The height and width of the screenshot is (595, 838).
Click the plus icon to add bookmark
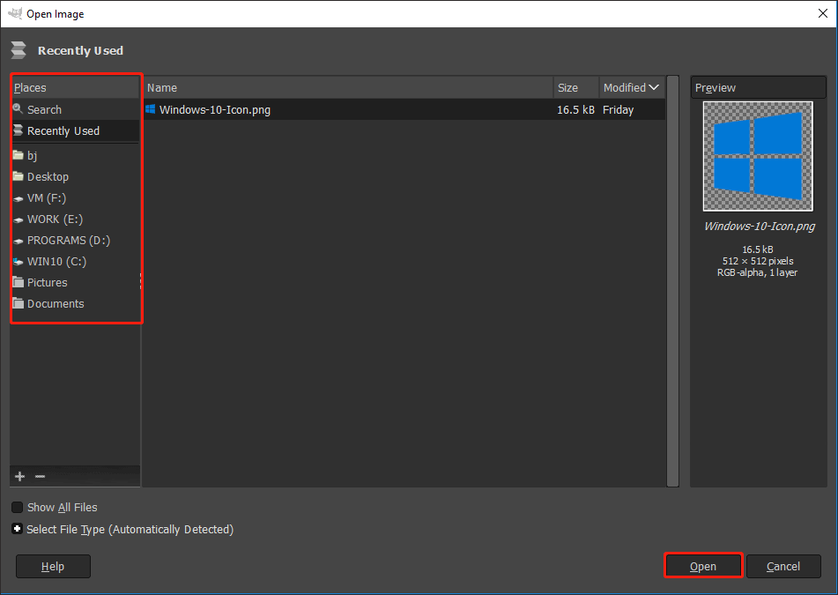click(x=19, y=476)
